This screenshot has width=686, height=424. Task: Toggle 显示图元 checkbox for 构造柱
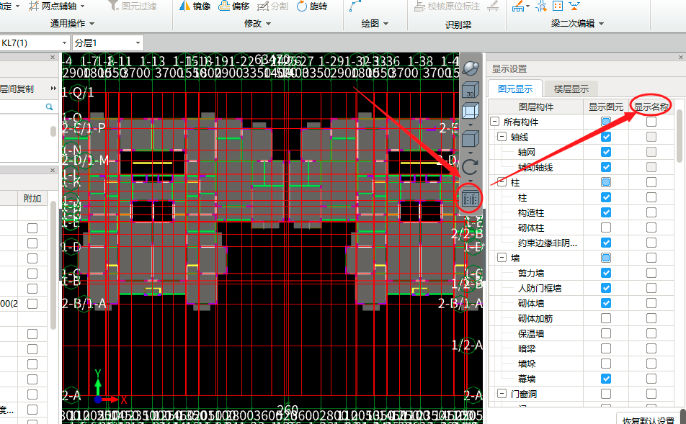(606, 212)
